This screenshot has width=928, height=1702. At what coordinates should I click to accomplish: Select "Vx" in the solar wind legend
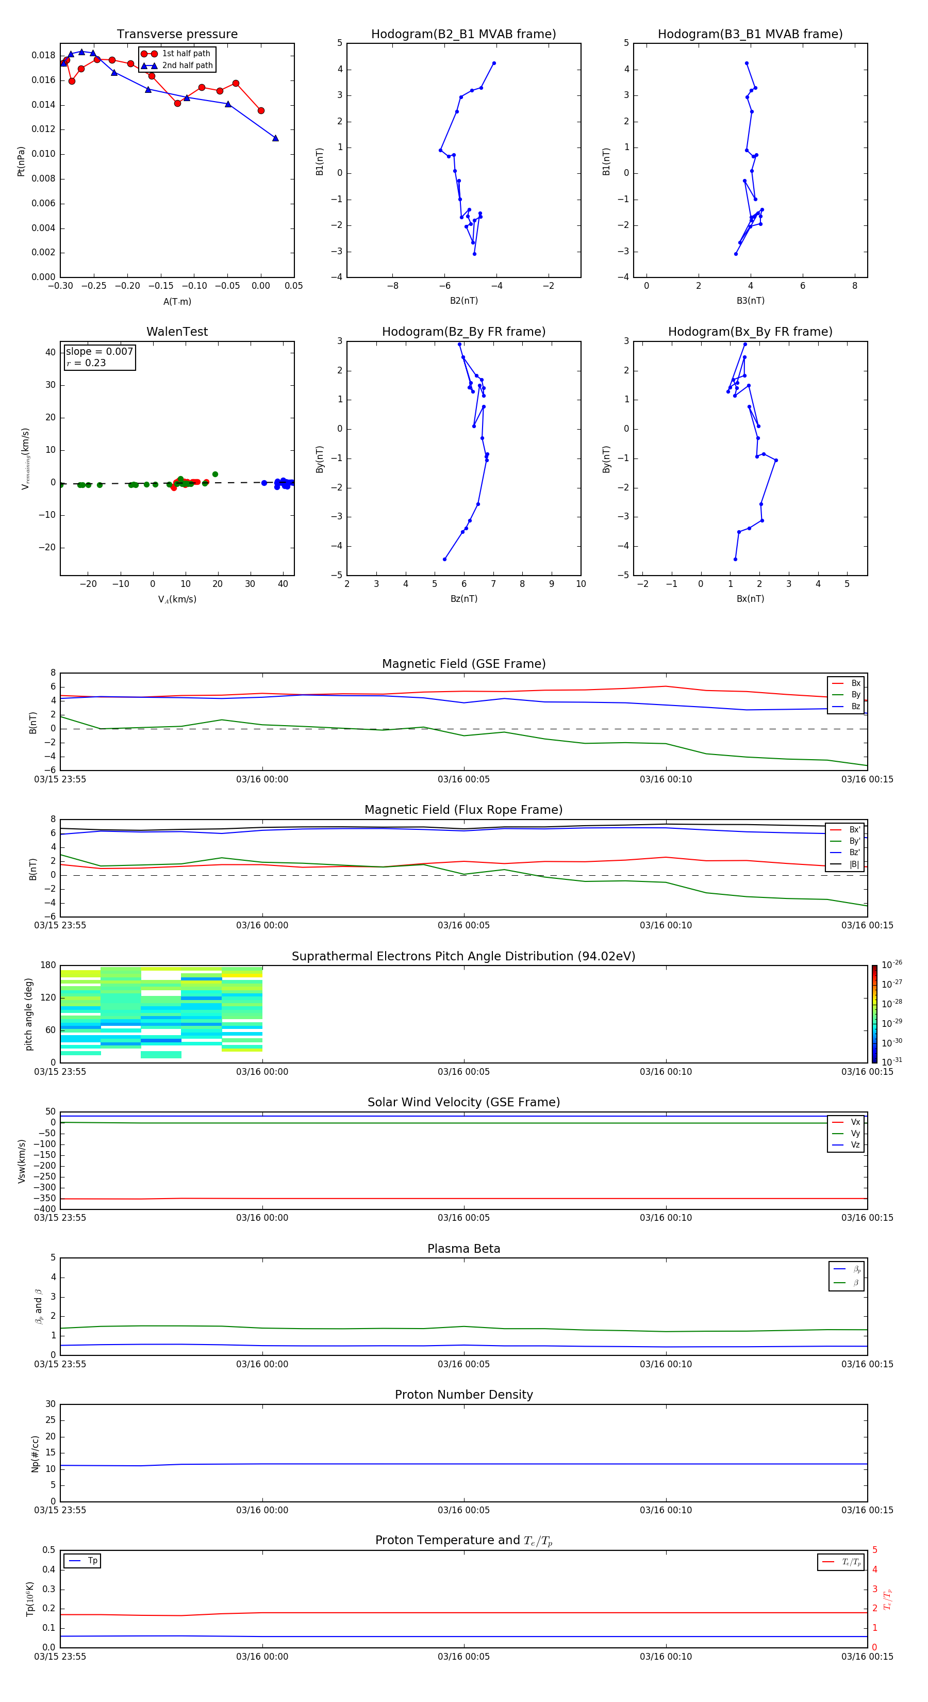(847, 1122)
